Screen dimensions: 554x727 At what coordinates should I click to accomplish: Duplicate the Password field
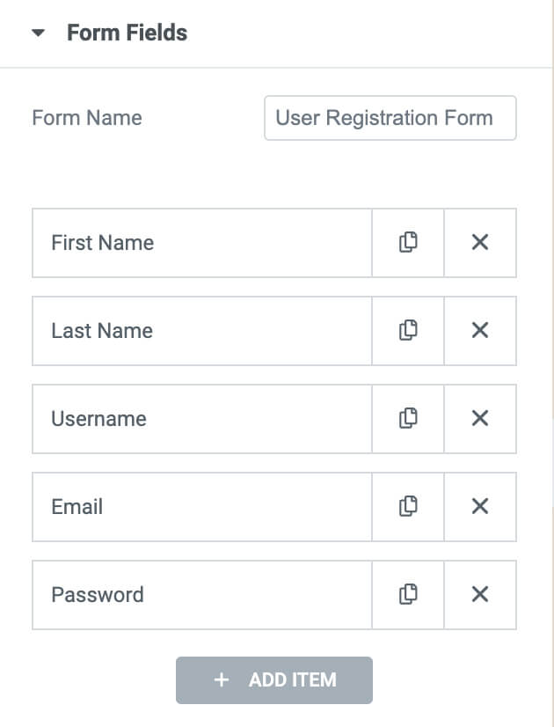pos(407,594)
